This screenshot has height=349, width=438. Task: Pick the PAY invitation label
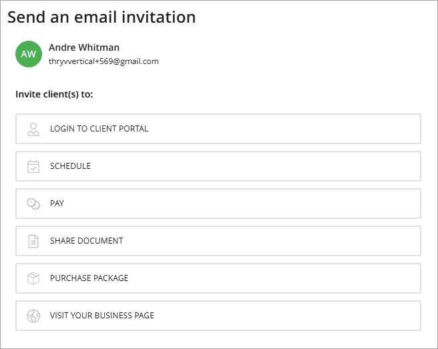point(57,204)
